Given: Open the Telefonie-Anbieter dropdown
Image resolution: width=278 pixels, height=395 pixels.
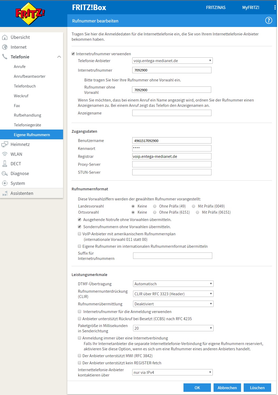Looking at the screenshot, I should point(172,61).
